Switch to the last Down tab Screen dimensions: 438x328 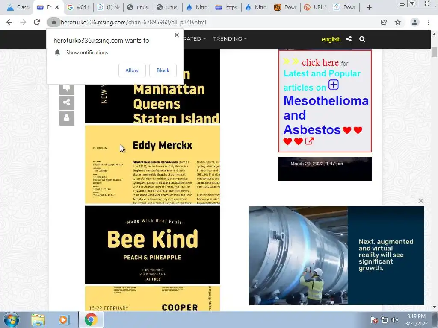[x=345, y=7]
